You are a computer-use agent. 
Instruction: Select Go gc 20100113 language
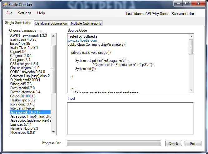point(30,96)
